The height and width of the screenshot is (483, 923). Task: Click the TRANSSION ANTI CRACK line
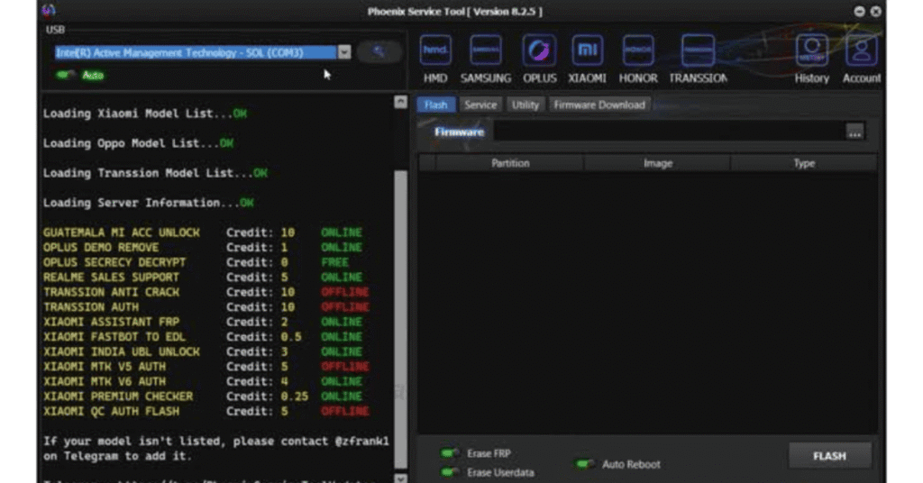coord(206,292)
